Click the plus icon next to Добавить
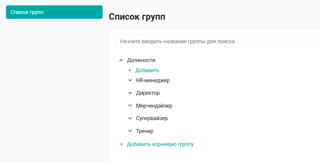 click(129, 70)
